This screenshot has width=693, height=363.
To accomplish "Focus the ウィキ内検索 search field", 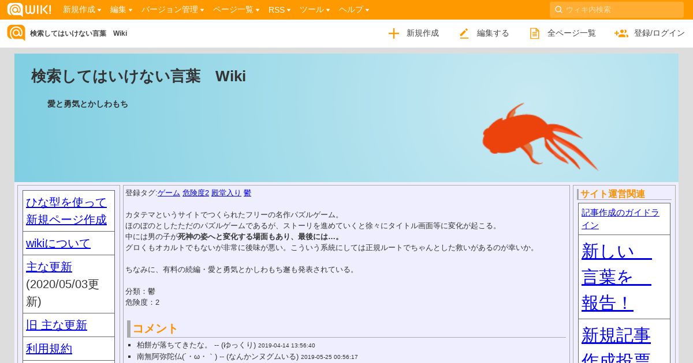I will pyautogui.click(x=617, y=9).
